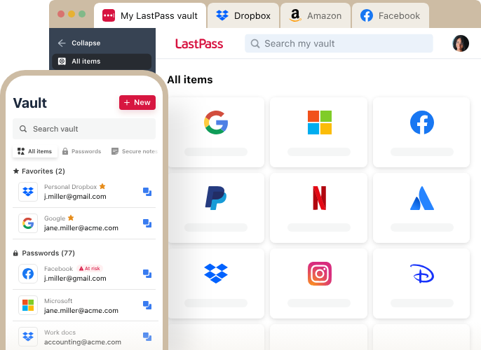This screenshot has width=481, height=350.
Task: Click the Search my vault field
Action: 339,43
